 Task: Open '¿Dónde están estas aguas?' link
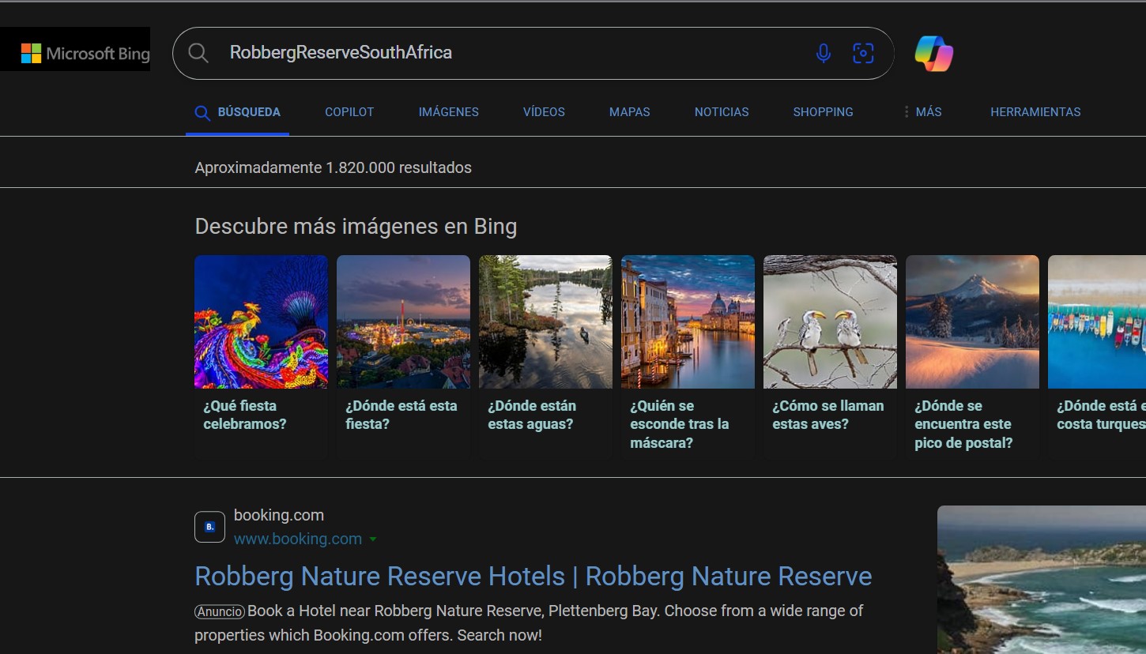point(532,415)
